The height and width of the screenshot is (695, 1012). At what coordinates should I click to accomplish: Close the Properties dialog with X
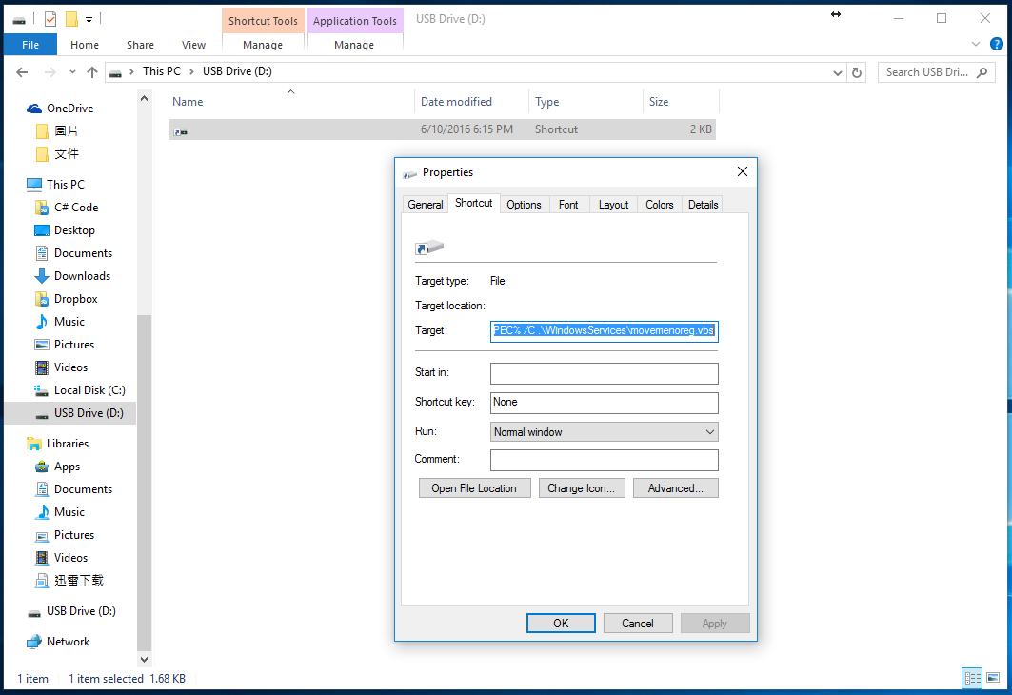point(743,171)
